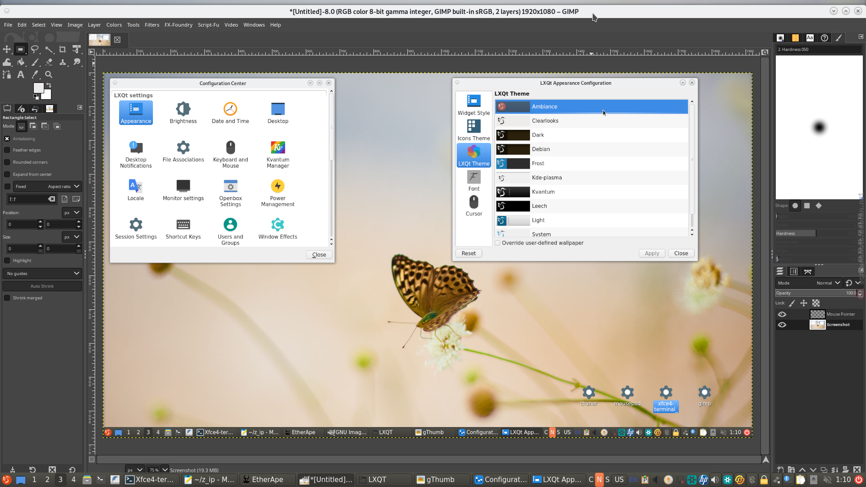Reset colors to default black and white
Viewport: 866px width, 487px height.
(36, 96)
